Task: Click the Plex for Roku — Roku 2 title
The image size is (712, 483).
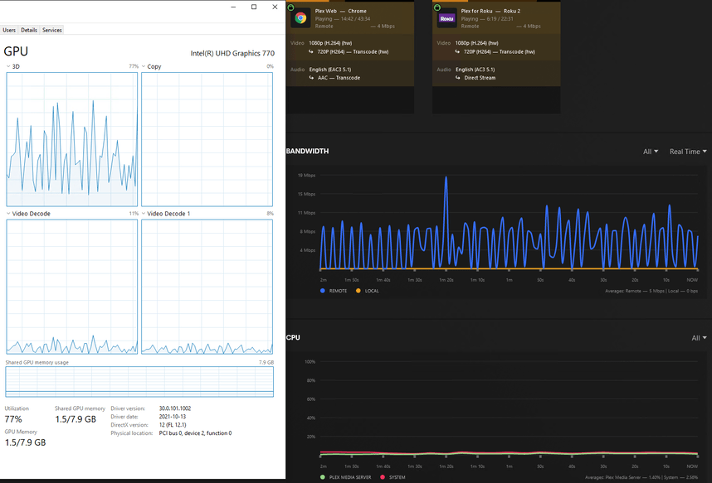Action: tap(490, 11)
